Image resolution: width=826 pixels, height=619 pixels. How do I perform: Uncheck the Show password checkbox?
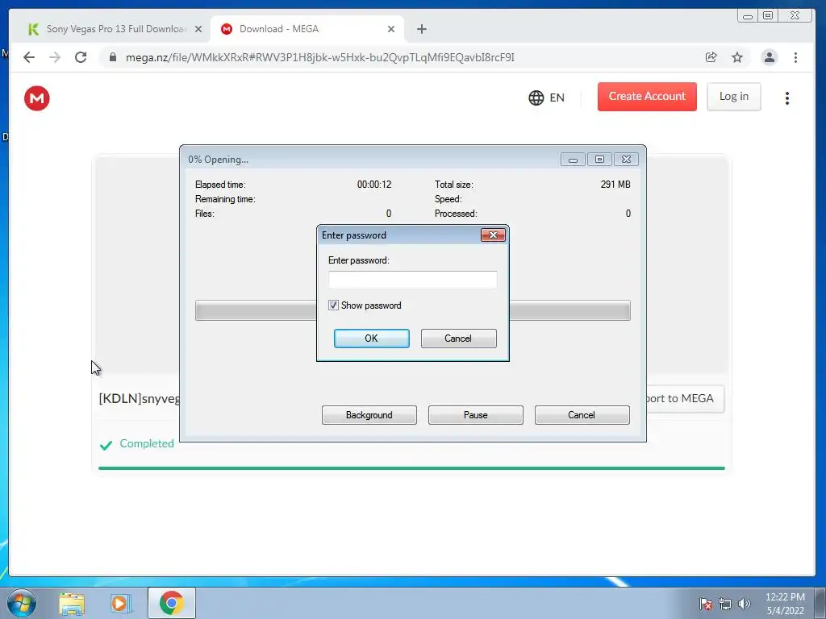pos(333,305)
